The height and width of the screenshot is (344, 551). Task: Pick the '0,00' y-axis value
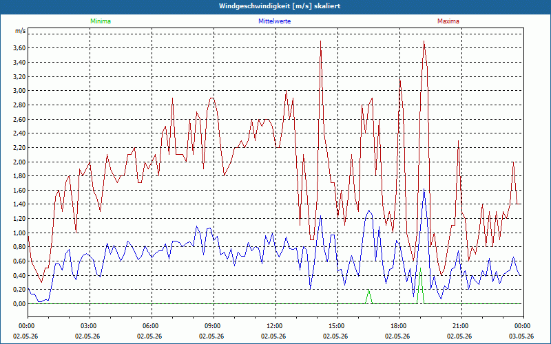pyautogui.click(x=19, y=304)
